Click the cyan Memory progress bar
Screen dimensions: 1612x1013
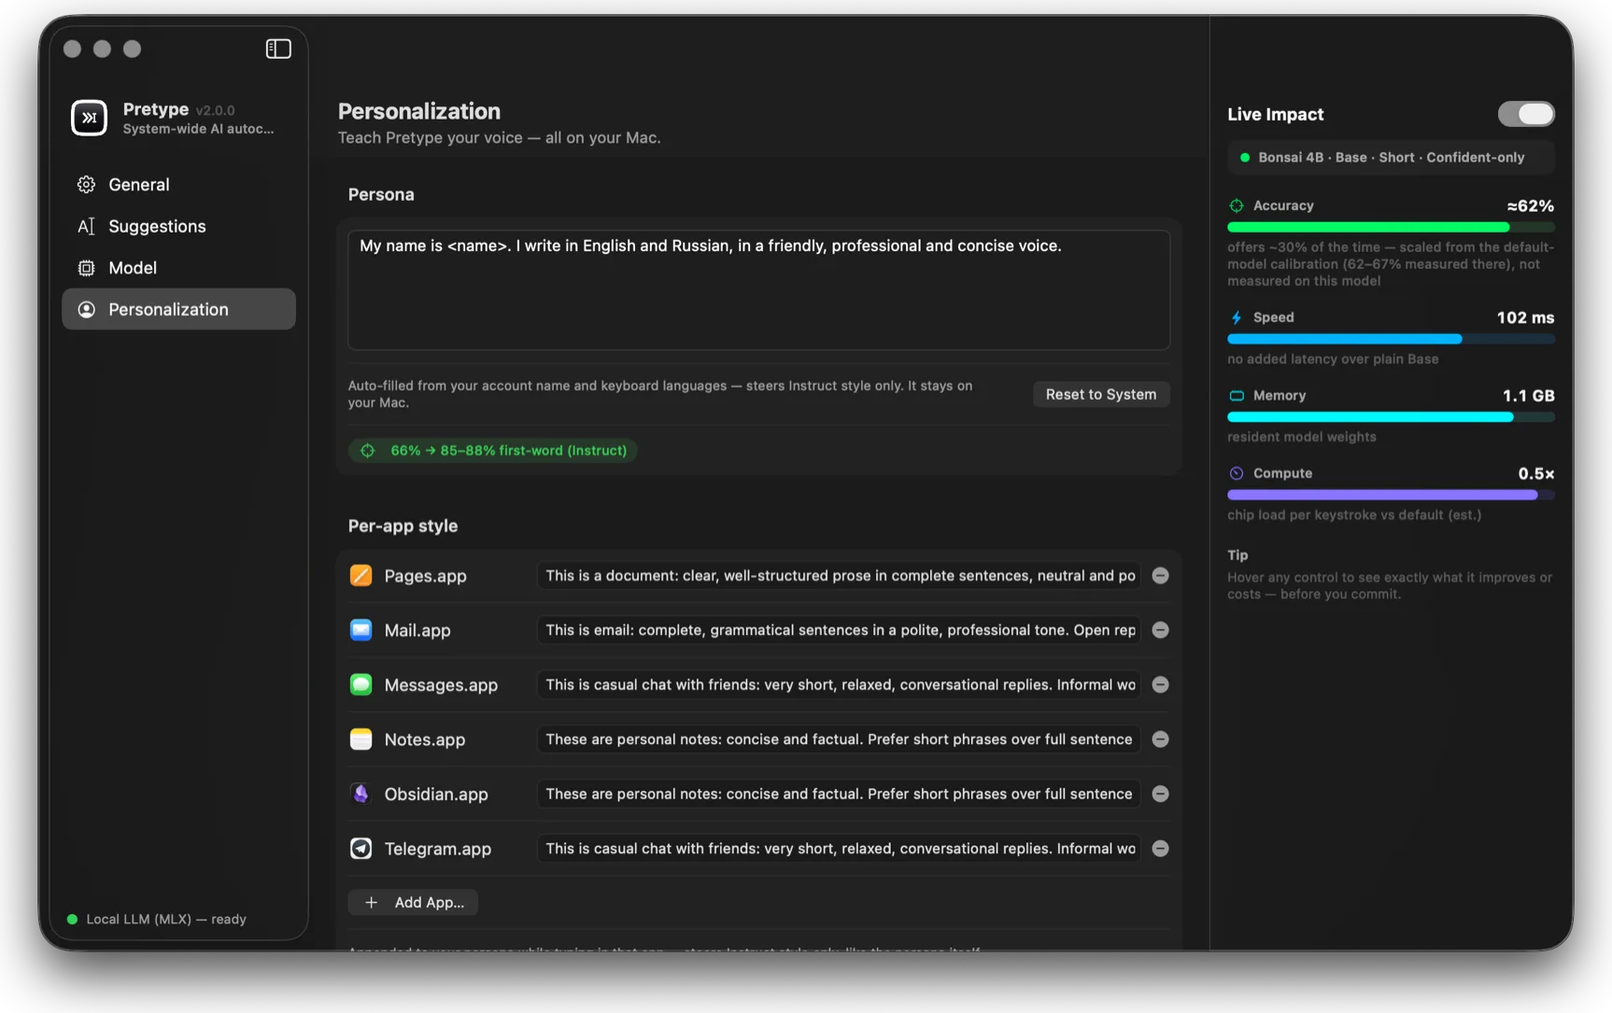1391,417
